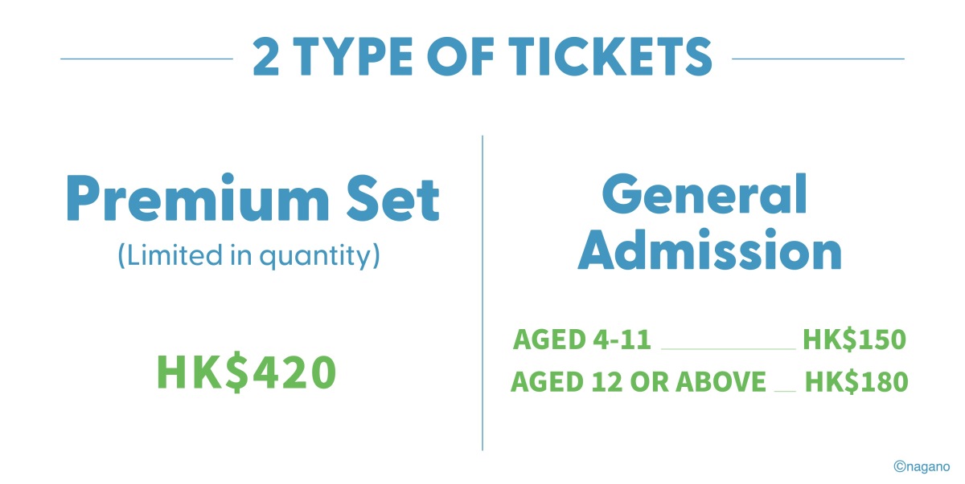
Task: Select the Premium Set title
Action: [253, 200]
